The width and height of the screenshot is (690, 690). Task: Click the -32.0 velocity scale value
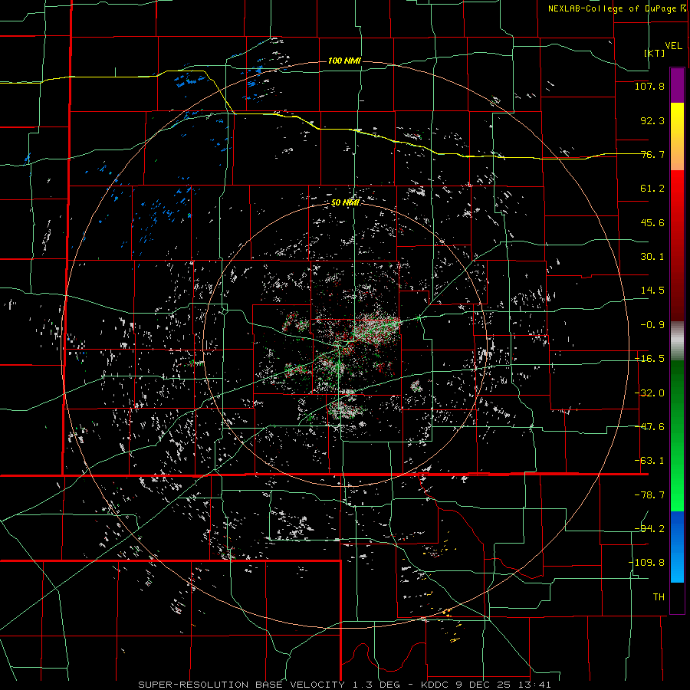(x=649, y=393)
